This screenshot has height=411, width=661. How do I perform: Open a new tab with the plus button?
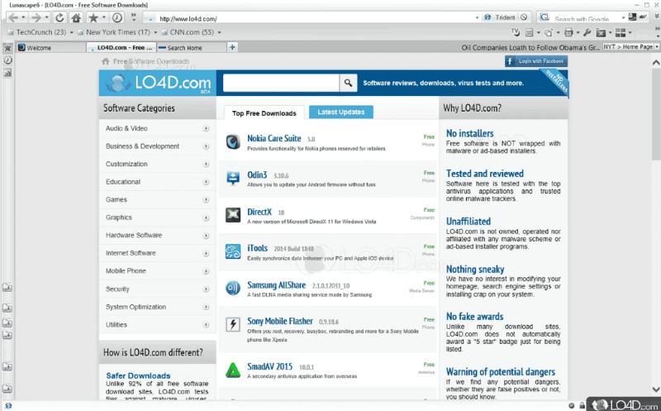tap(232, 47)
